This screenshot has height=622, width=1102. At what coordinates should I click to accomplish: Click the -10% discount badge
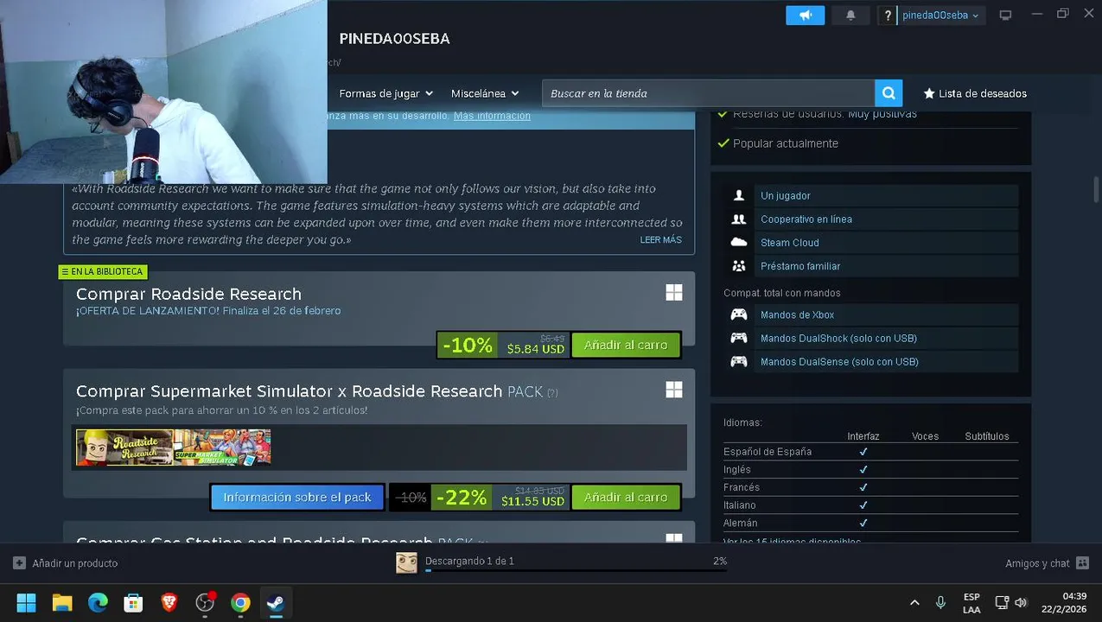(467, 346)
